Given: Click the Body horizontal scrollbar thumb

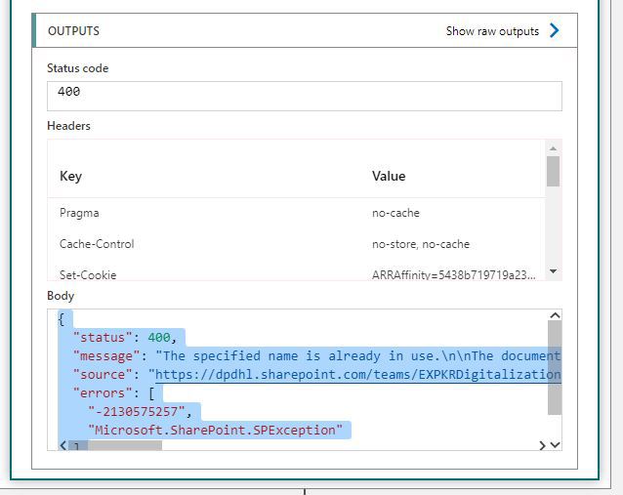Looking at the screenshot, I should (115, 445).
